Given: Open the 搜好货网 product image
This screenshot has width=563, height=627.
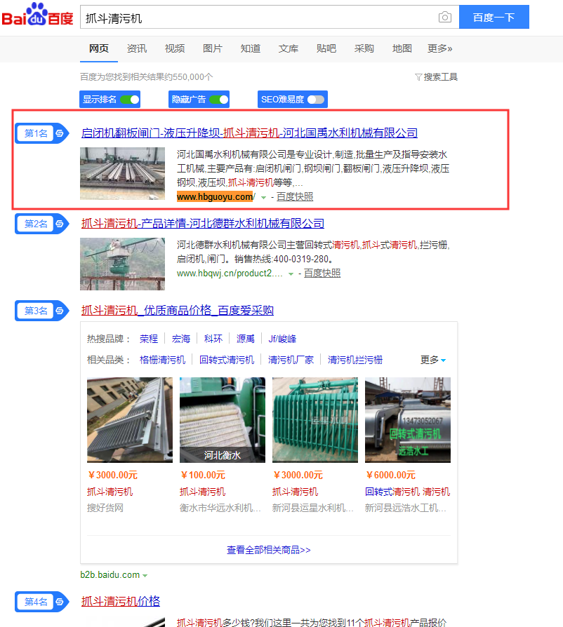Looking at the screenshot, I should [130, 420].
